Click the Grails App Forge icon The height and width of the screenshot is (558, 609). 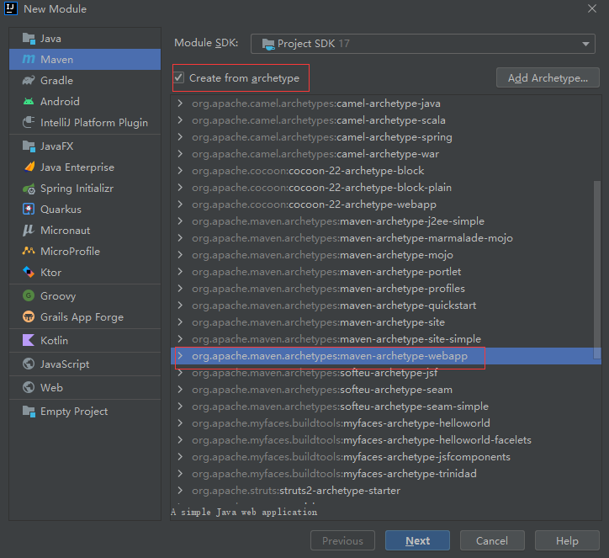point(29,316)
